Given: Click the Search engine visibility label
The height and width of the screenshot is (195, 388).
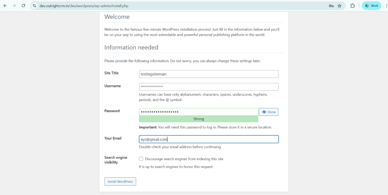Looking at the screenshot, I should (116, 160).
